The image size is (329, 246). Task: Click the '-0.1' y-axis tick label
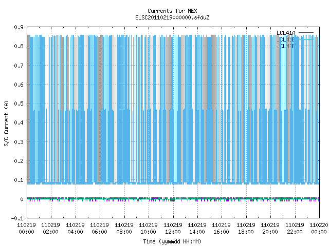(17, 218)
